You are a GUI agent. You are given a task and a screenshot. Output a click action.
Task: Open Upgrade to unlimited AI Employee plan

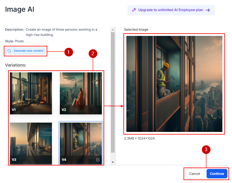point(171,10)
